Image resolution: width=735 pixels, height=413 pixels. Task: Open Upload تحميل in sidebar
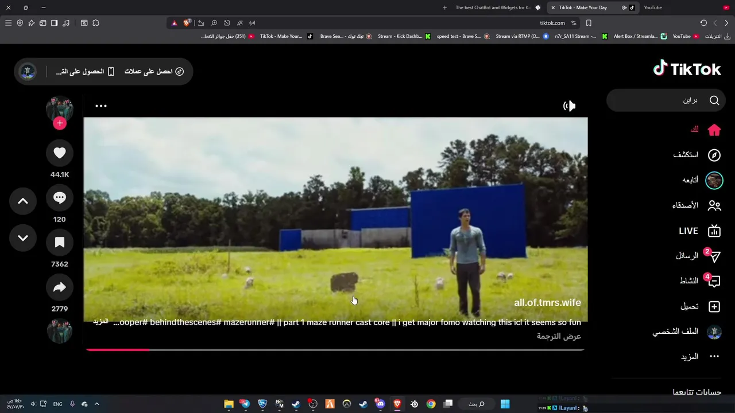point(699,307)
